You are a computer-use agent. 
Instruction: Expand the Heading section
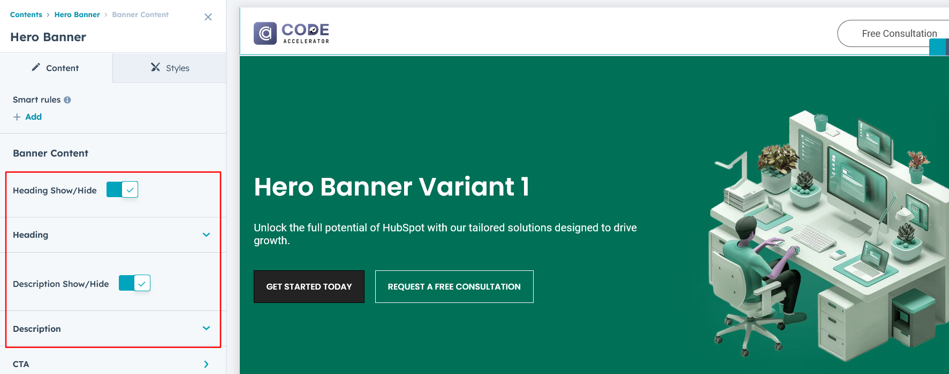click(206, 235)
